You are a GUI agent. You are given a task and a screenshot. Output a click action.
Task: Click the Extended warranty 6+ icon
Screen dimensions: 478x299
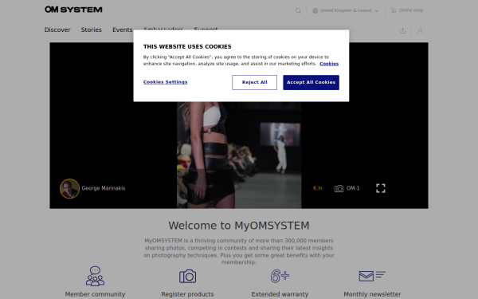click(x=280, y=276)
